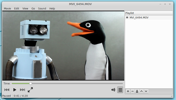Switch to fullscreen with the arrows icon
The image size is (176, 100).
pyautogui.click(x=30, y=90)
